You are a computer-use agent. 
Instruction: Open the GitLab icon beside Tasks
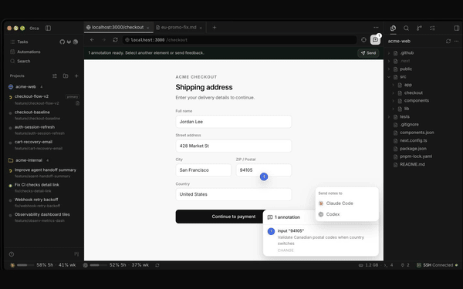(69, 42)
